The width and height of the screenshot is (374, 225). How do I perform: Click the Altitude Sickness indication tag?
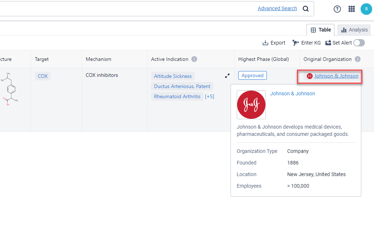click(173, 76)
